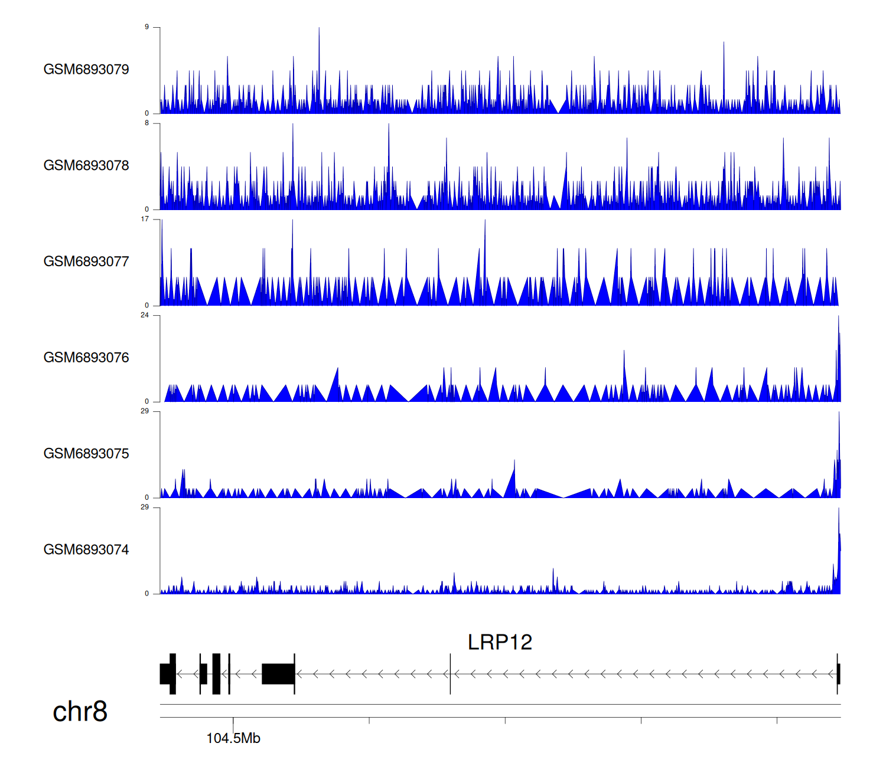Click the widest LRP12 exon block
Viewport: 886px width, 779px height.
278,674
